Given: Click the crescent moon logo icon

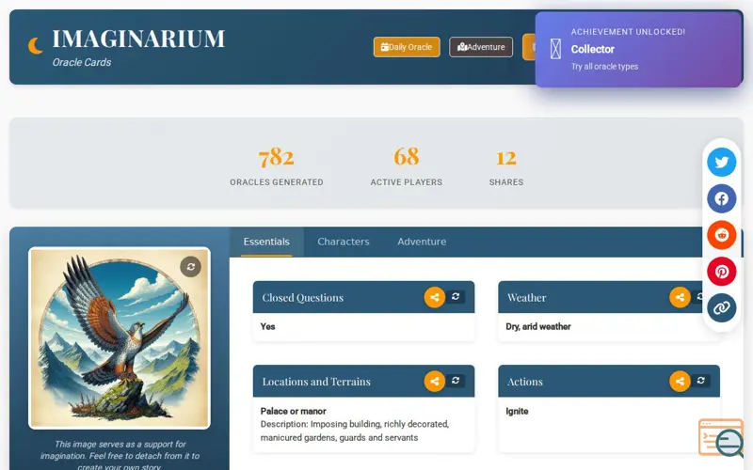Looking at the screenshot, I should click(35, 46).
